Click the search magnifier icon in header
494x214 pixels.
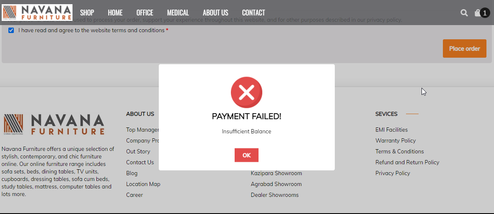464,13
